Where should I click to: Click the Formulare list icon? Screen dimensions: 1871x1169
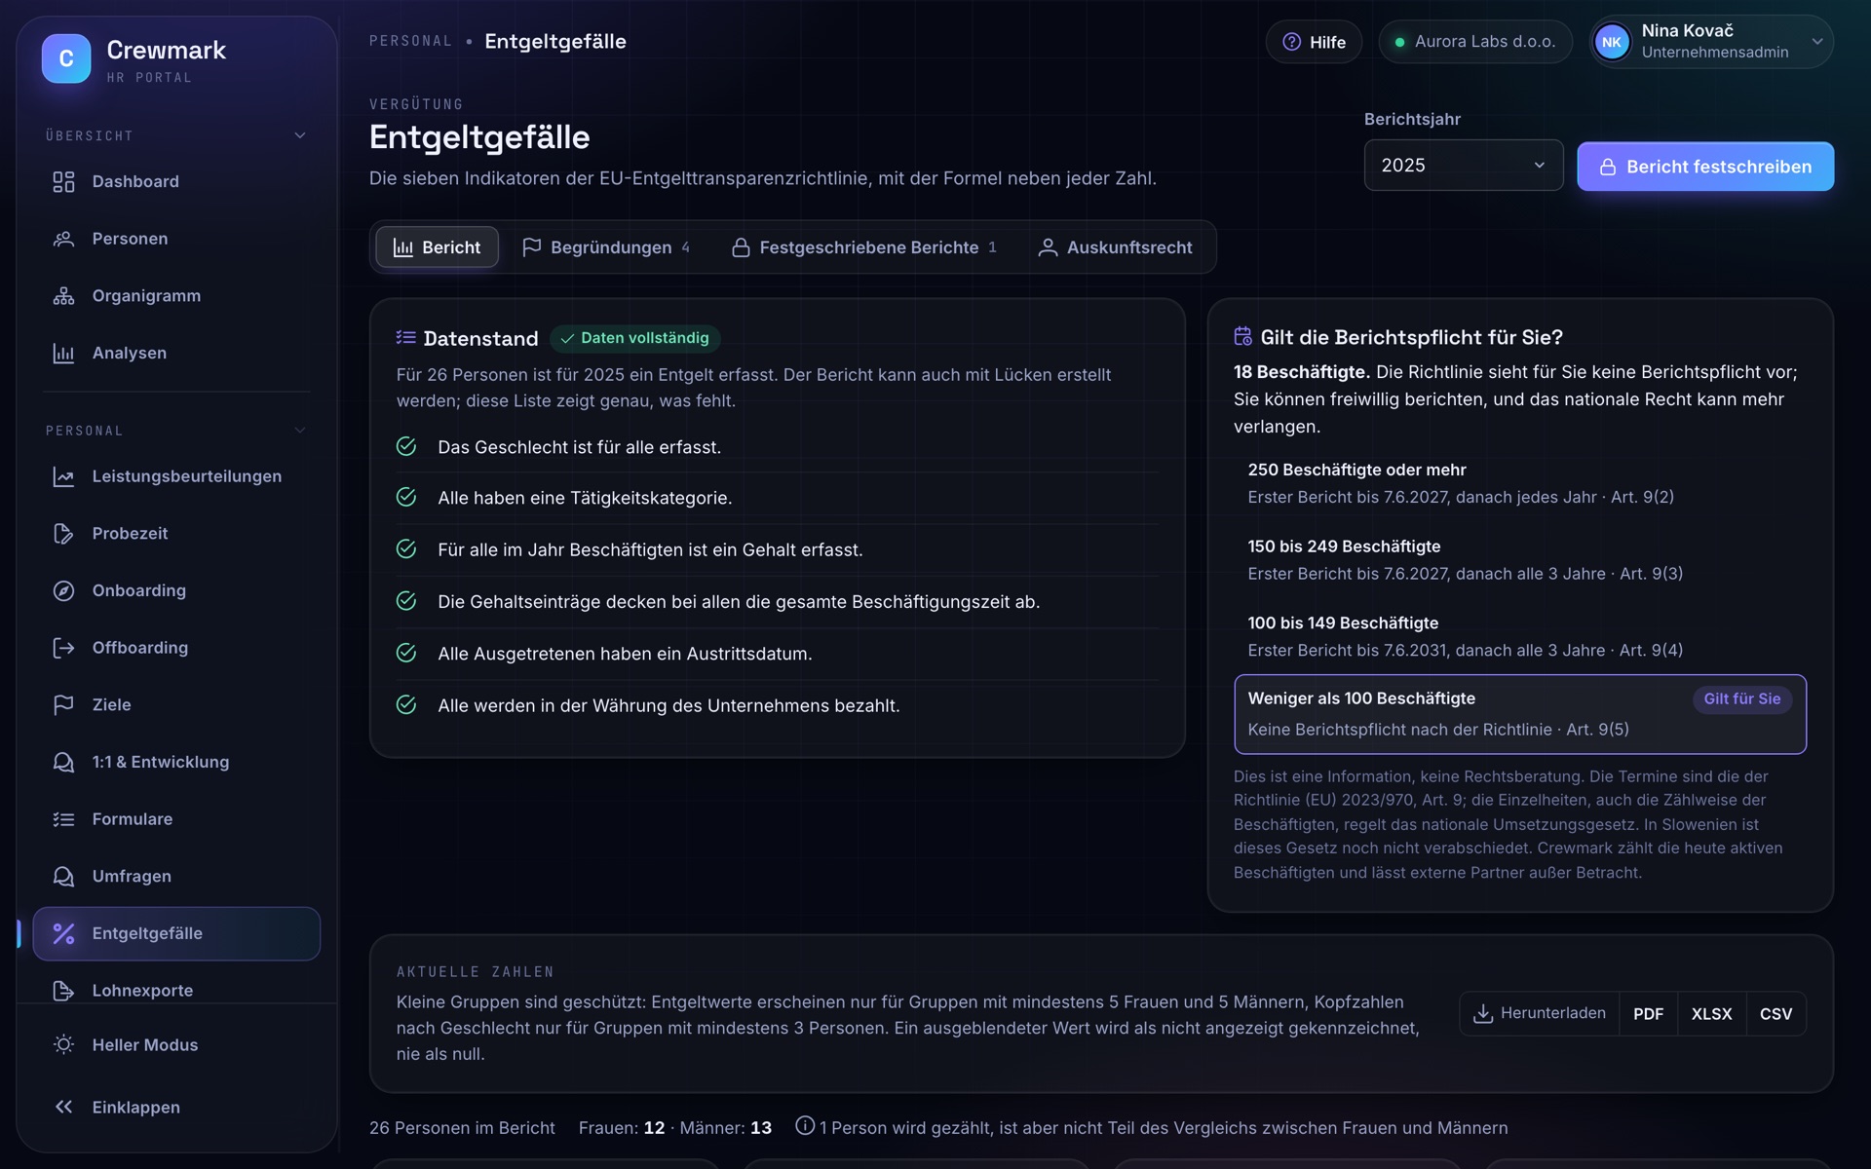click(x=63, y=819)
